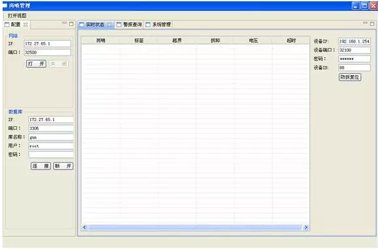Viewport: 378px width, 250px height.
Task: Click the left arrow of horizontal scrollbar
Action: 84,227
